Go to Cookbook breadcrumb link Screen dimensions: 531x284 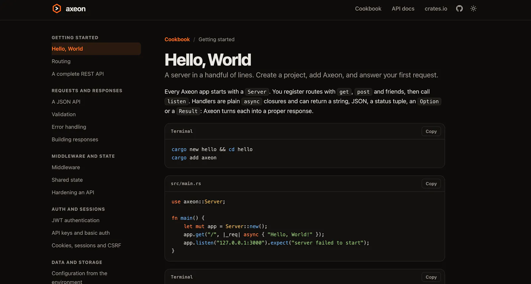tap(177, 40)
